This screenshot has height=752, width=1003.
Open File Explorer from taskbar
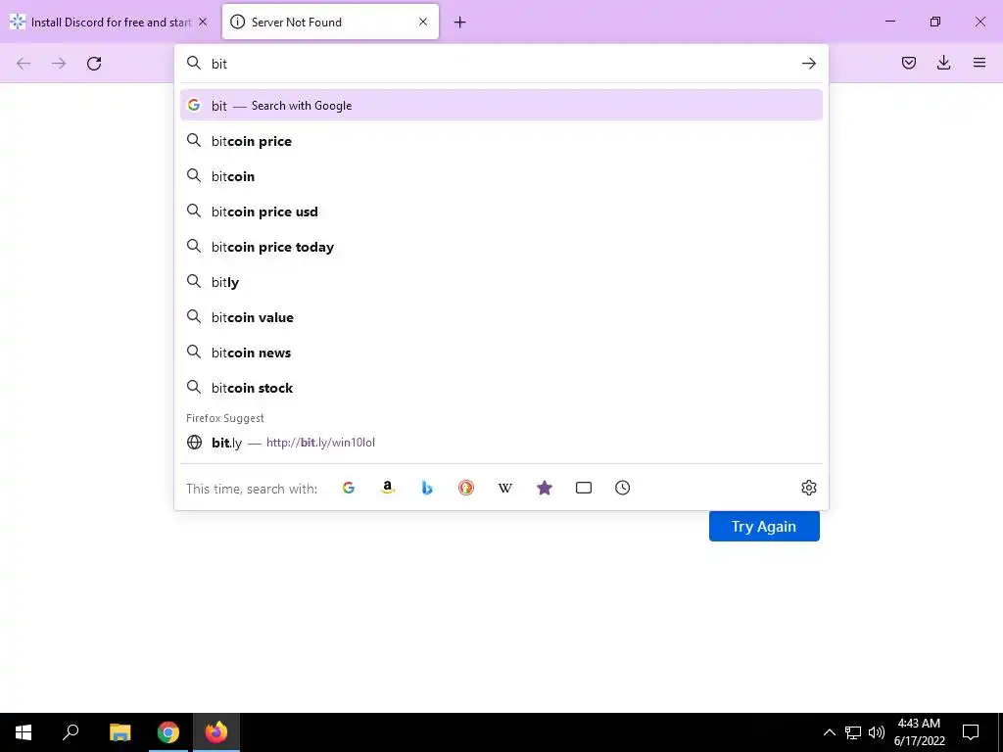119,732
